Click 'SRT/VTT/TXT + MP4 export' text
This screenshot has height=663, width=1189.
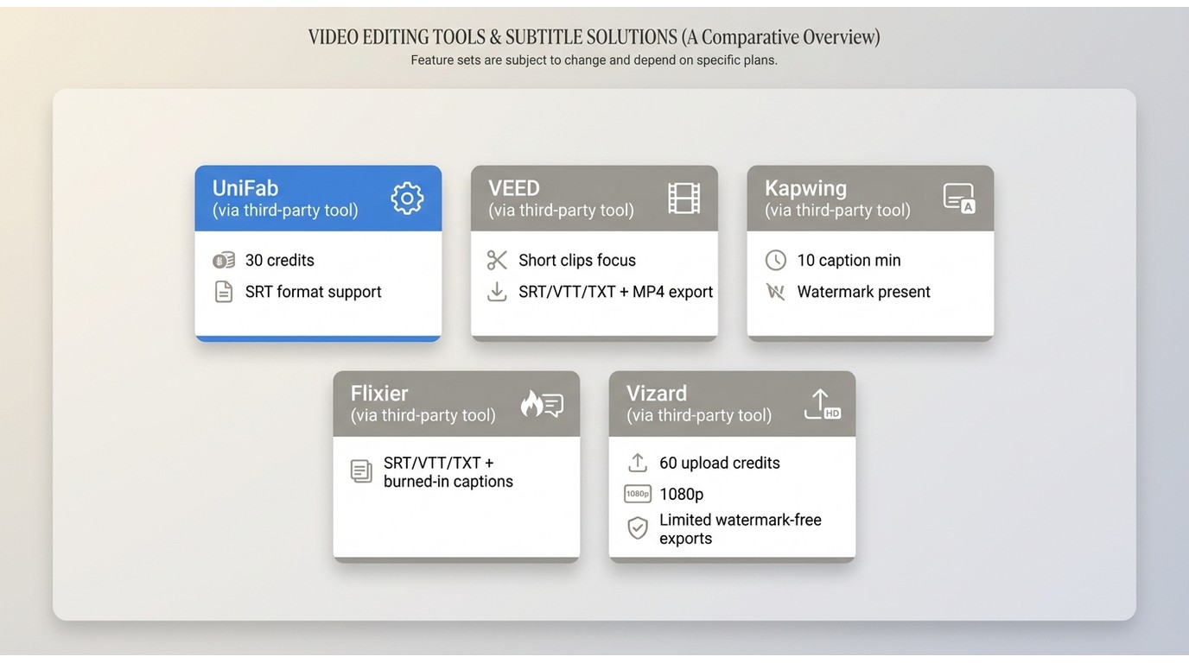pos(616,292)
